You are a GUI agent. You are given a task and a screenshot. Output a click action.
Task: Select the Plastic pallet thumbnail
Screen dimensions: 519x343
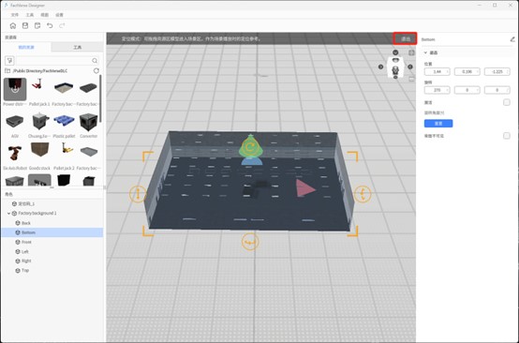click(x=65, y=122)
